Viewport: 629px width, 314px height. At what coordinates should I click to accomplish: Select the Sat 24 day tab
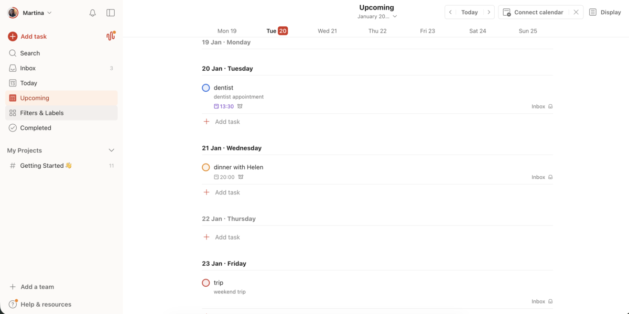478,30
